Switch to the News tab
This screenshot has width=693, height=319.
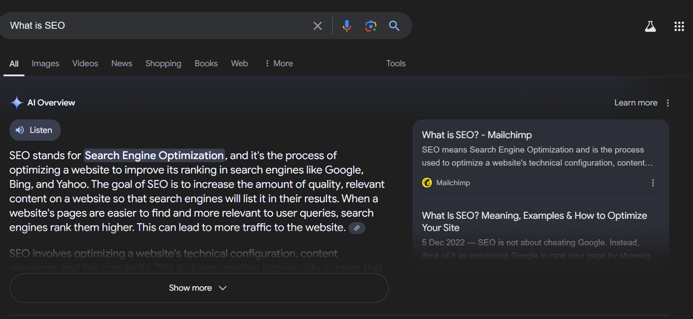click(x=122, y=64)
